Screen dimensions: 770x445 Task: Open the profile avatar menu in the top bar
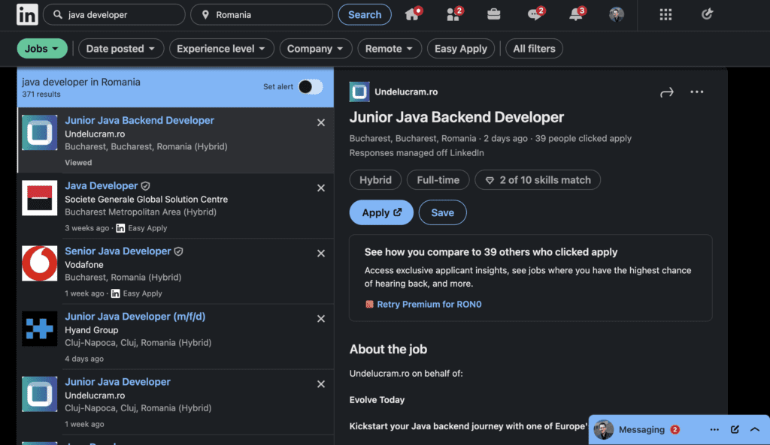point(617,15)
